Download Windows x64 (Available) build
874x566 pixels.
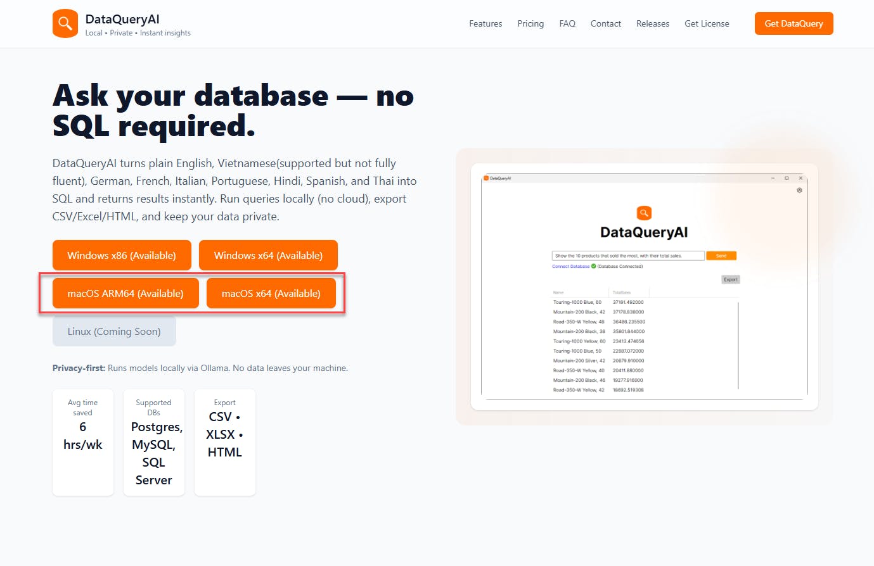268,255
